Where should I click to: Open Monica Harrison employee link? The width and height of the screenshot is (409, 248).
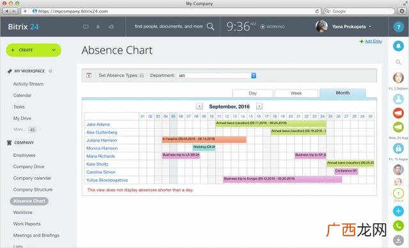[x=102, y=148]
